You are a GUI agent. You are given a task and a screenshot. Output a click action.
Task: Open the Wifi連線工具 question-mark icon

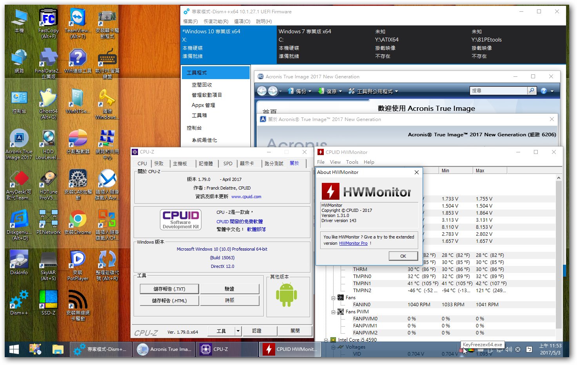(78, 61)
